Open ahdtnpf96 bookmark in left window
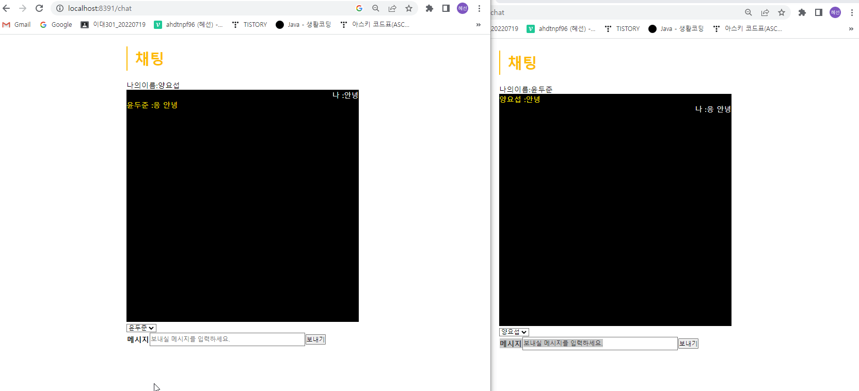Viewport: 859px width, 391px height. [x=188, y=25]
